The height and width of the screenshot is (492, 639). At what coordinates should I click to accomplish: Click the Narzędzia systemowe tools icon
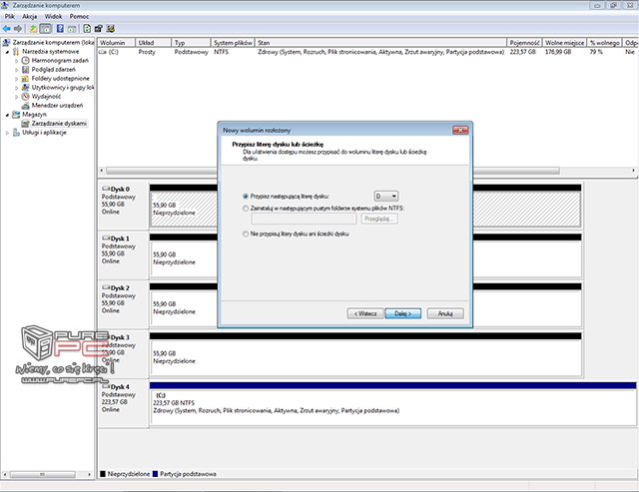[16, 51]
